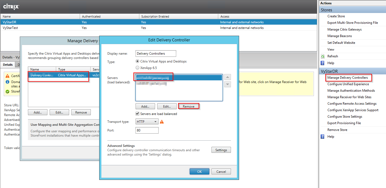Viewport: 386px width, 188px height.
Task: Select the Citrix Virtual Apps... controller row
Action: (64, 75)
